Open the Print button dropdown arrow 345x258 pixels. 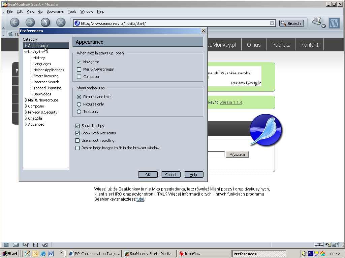[323, 26]
